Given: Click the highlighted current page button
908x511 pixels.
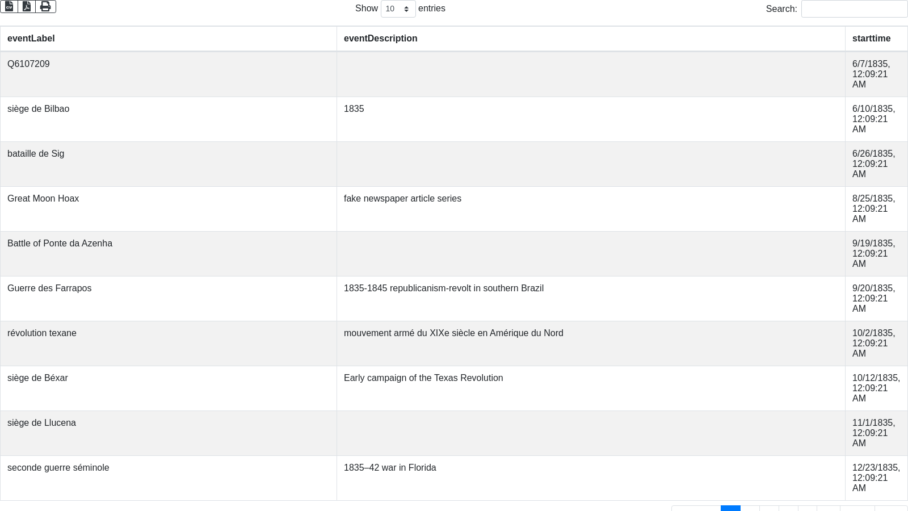Looking at the screenshot, I should (x=730, y=508).
